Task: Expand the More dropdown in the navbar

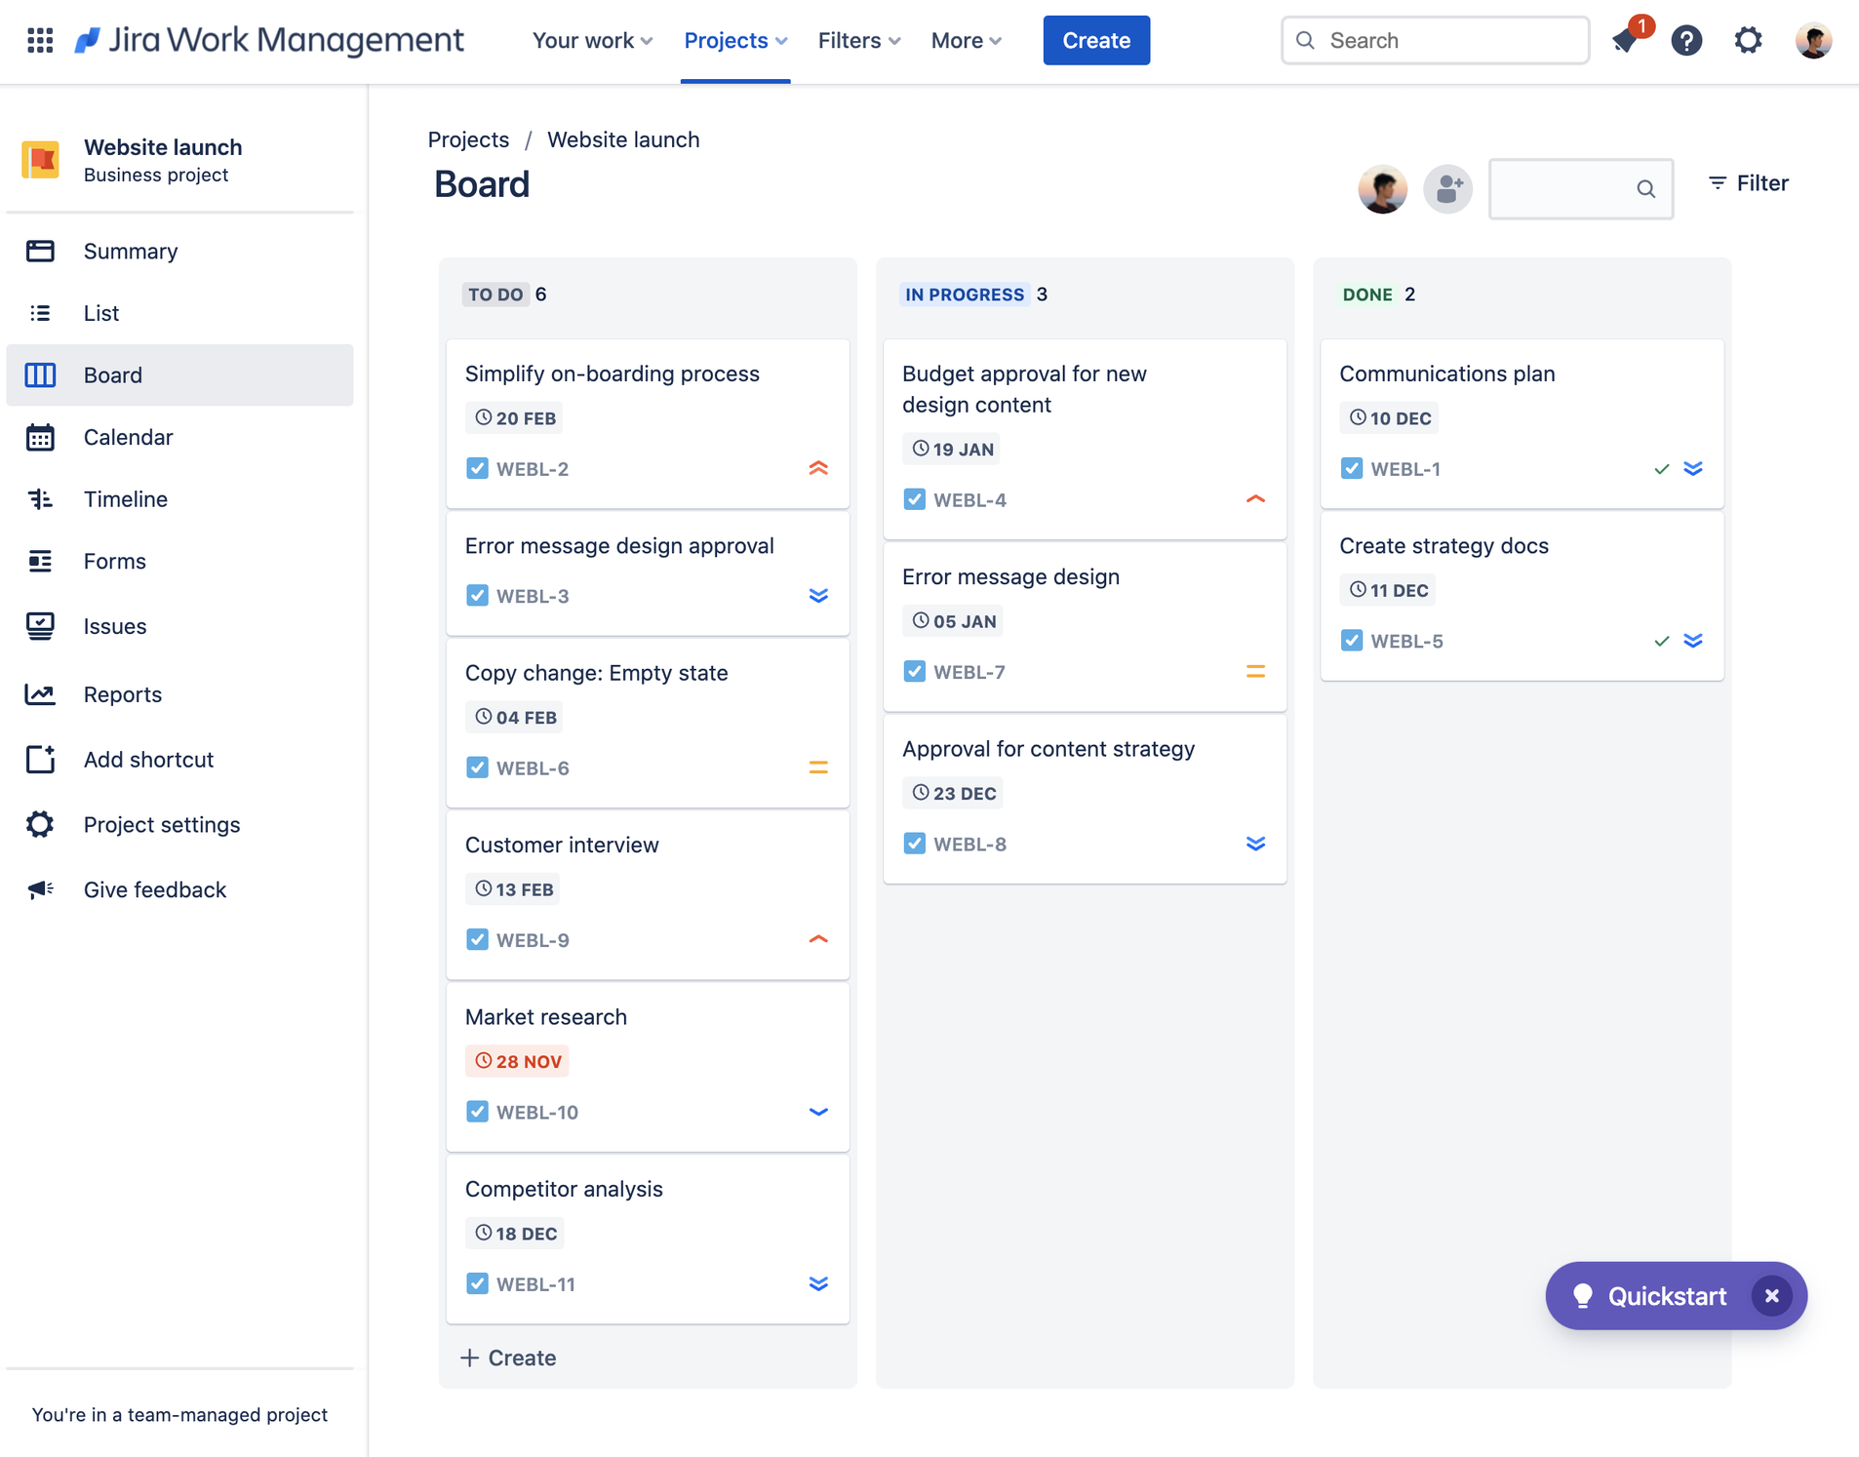Action: (x=965, y=40)
